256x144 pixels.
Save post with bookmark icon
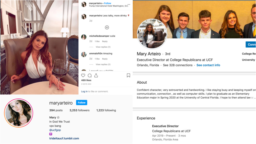tap(128, 75)
